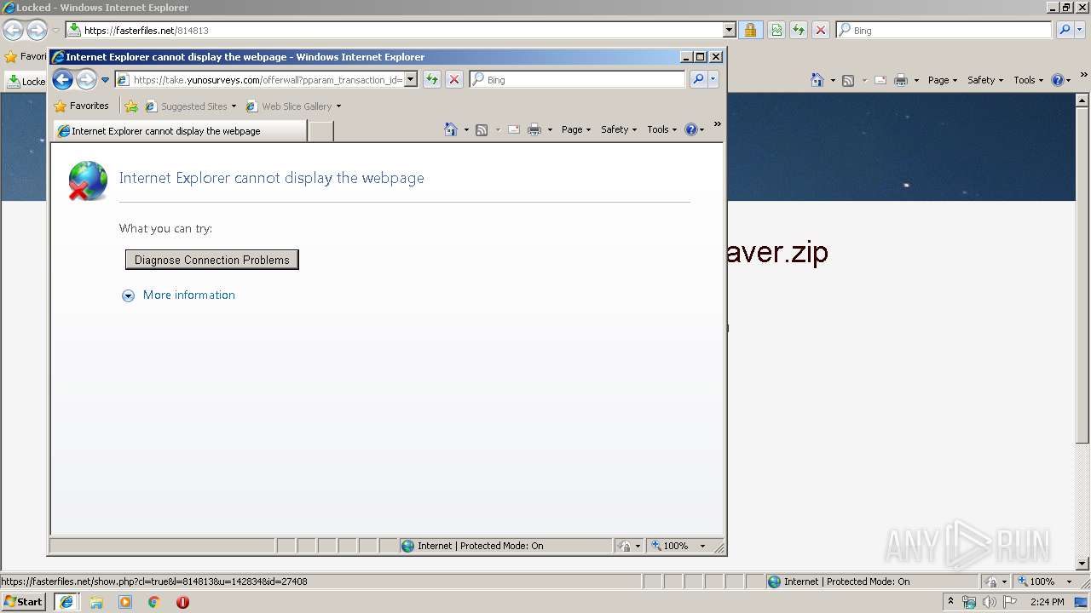The width and height of the screenshot is (1091, 613).
Task: Open Google Chrome from taskbar
Action: tap(154, 602)
